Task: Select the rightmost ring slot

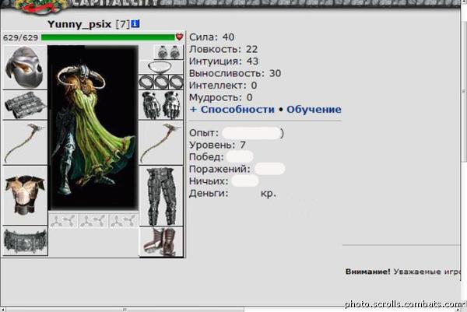Action: tap(176, 82)
